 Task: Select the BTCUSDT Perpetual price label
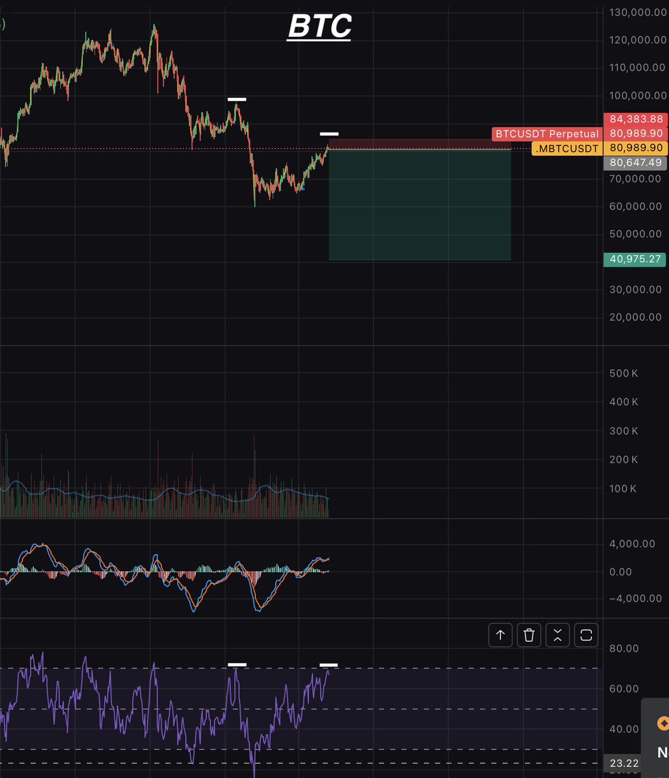coord(547,134)
